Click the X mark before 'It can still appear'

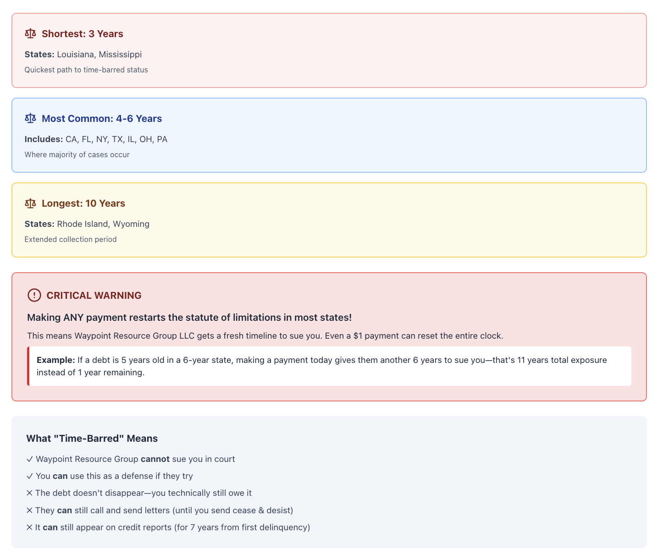30,527
